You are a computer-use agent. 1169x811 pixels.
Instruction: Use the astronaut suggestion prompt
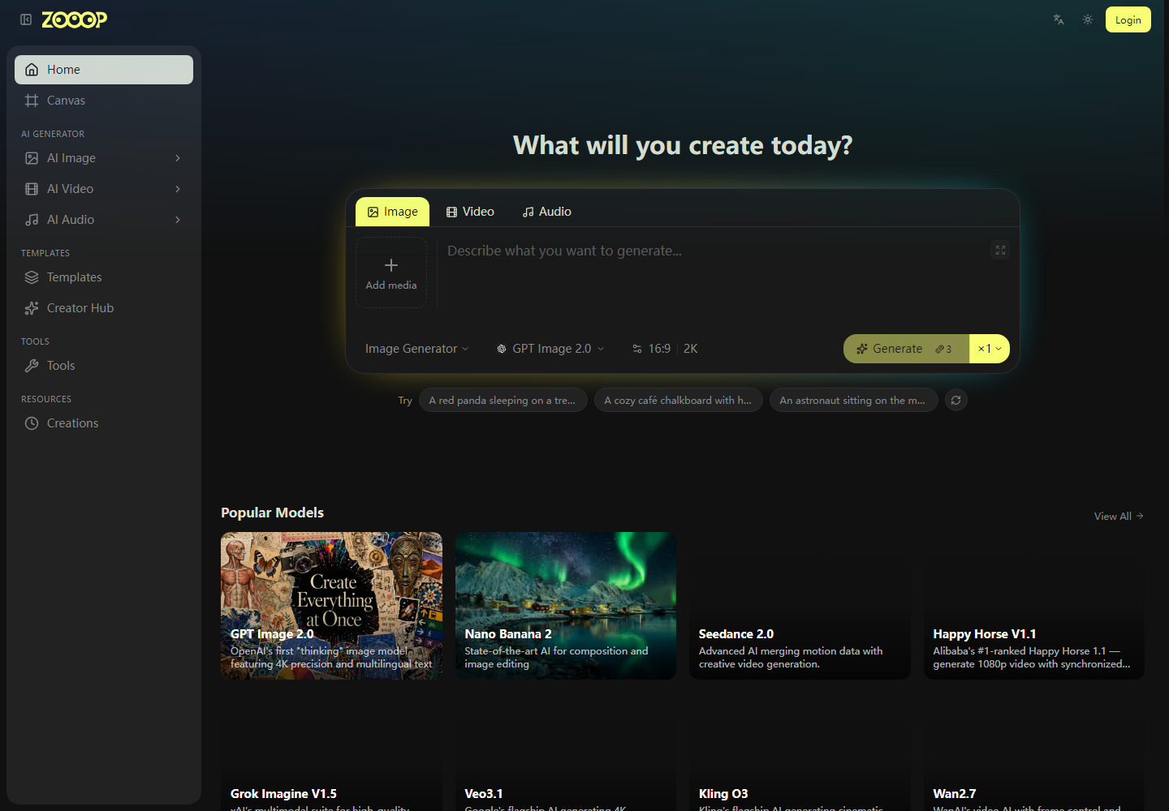853,401
